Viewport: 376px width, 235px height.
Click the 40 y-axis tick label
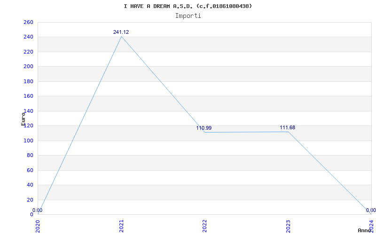point(30,185)
